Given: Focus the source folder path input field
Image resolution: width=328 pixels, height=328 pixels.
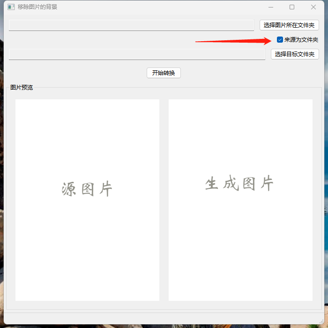Looking at the screenshot, I should 131,25.
